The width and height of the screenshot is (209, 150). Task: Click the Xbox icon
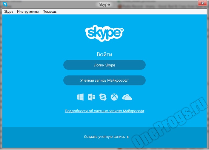114,97
